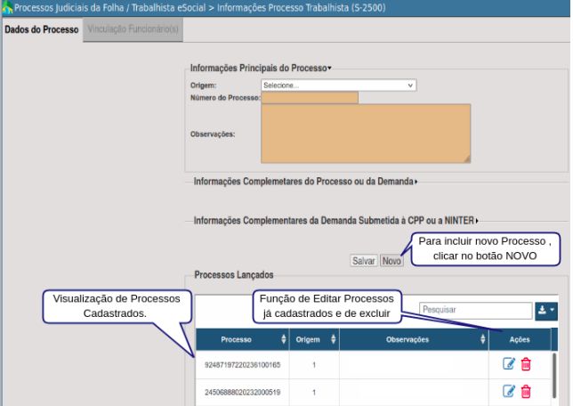
Task: Delete process 24506888020232000519 with trash icon
Action: point(526,392)
